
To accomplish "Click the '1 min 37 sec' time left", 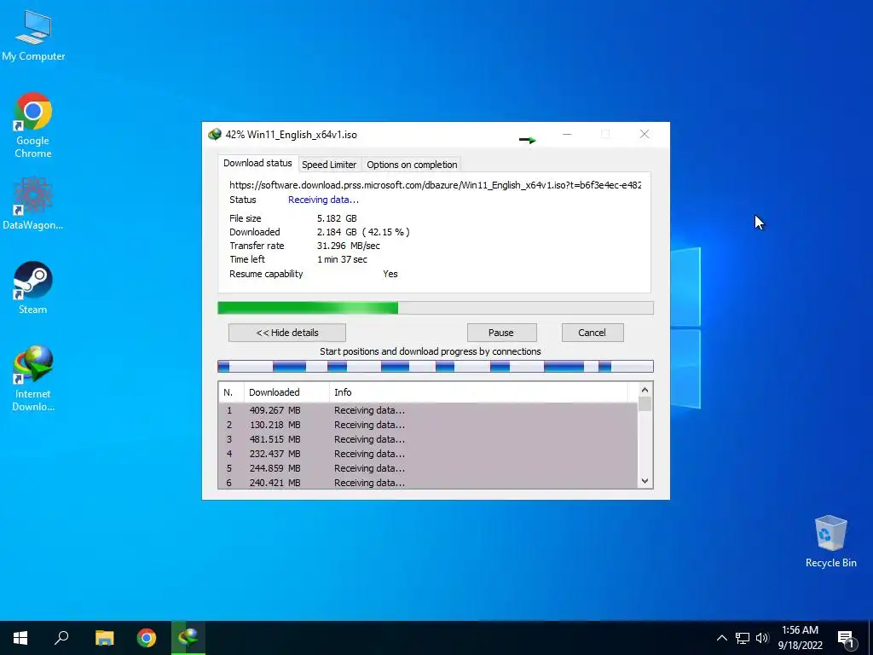I will pos(342,259).
